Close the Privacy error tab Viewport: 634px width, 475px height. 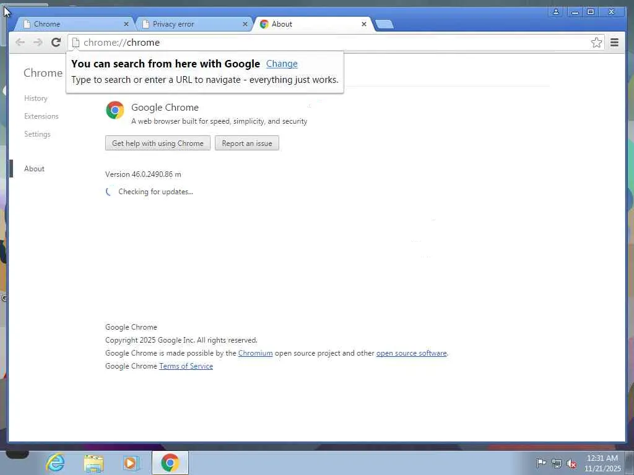pos(245,24)
